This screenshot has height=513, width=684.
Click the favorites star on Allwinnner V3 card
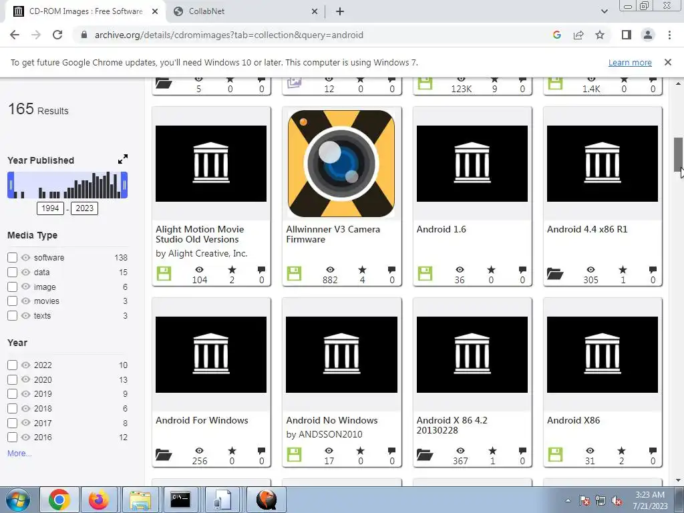[x=362, y=270]
